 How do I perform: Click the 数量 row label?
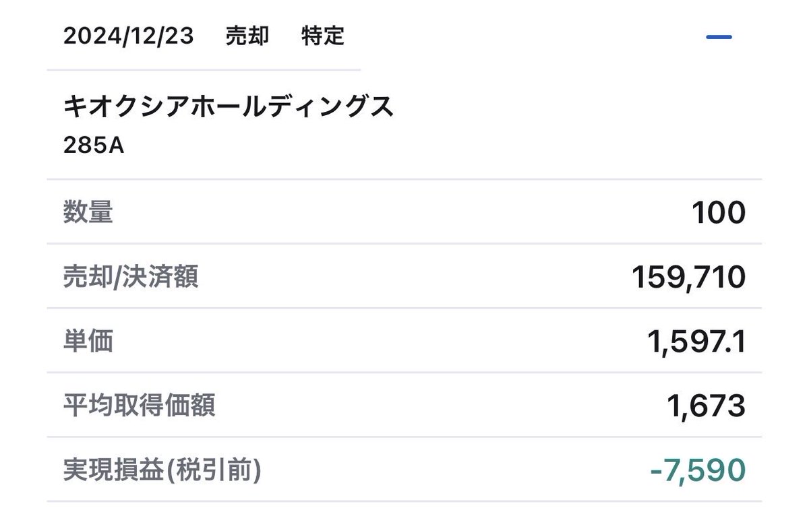pos(88,212)
